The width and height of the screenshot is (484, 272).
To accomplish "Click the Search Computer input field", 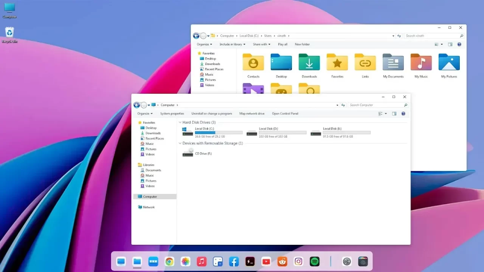I will coord(376,105).
